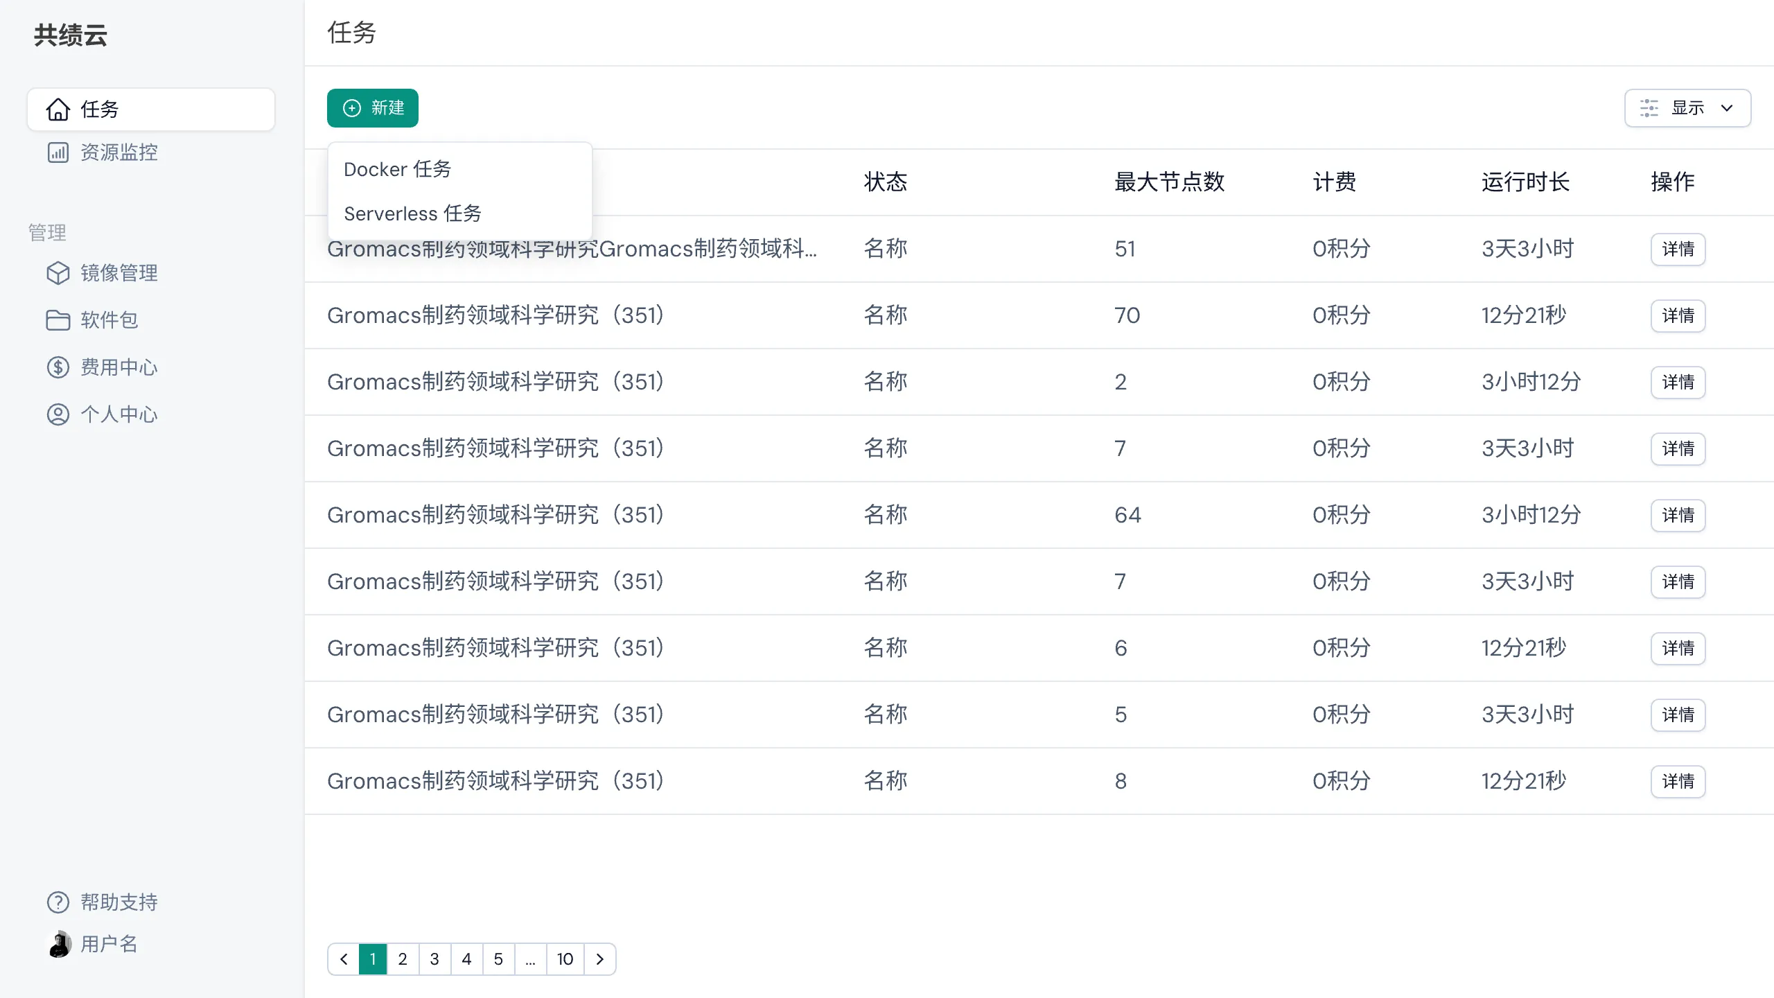This screenshot has height=998, width=1774.
Task: Go to page 5 in pagination
Action: (499, 959)
